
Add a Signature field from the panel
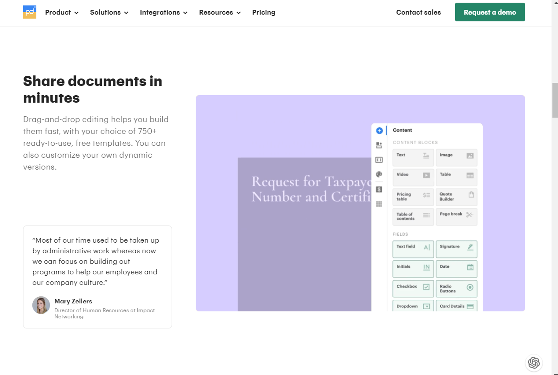tap(456, 249)
